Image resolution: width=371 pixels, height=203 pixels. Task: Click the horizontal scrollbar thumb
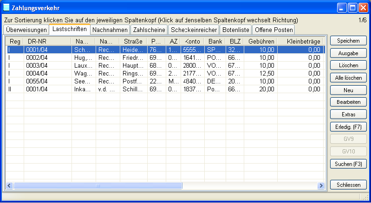click(98, 185)
